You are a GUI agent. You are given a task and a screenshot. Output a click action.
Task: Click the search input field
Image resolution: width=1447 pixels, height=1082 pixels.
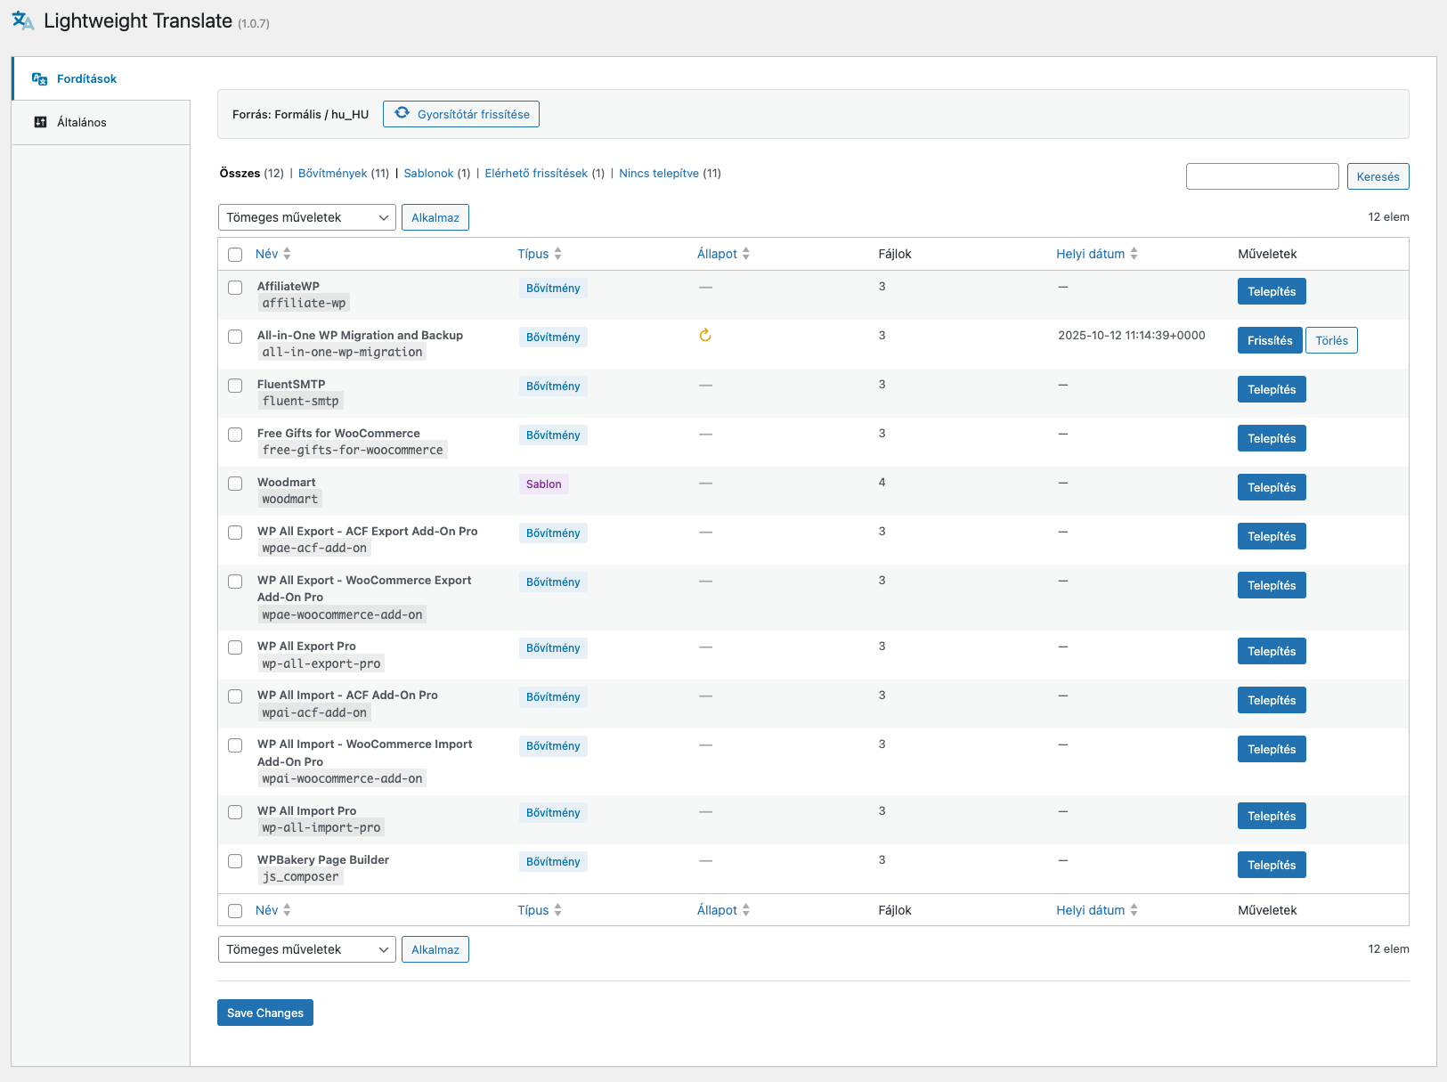(x=1262, y=176)
